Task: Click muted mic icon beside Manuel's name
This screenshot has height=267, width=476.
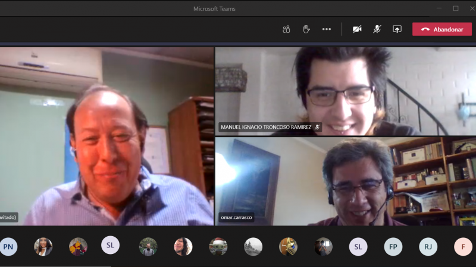Action: click(x=318, y=127)
